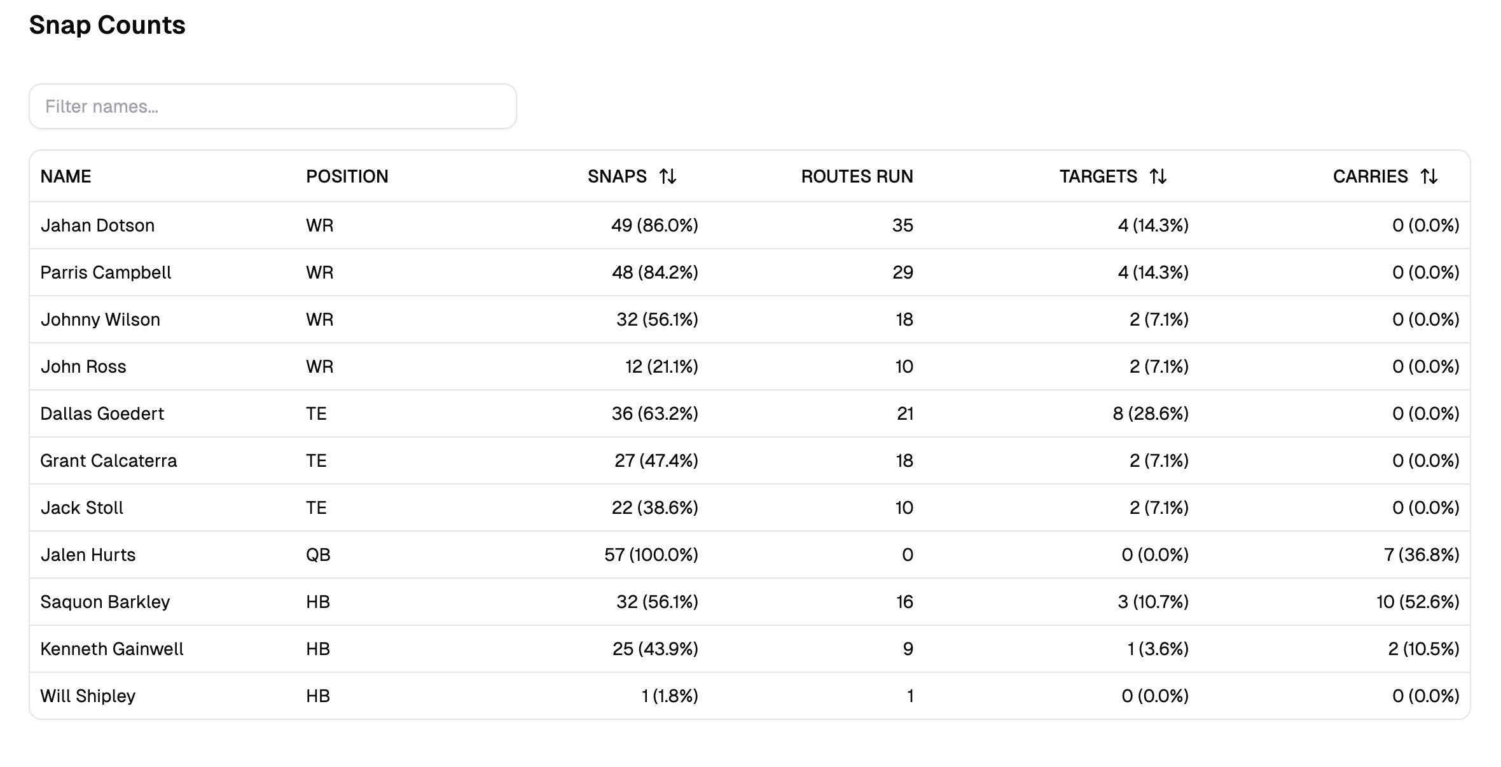The width and height of the screenshot is (1501, 767).
Task: Sort table by Snaps arrows icon
Action: 668,176
